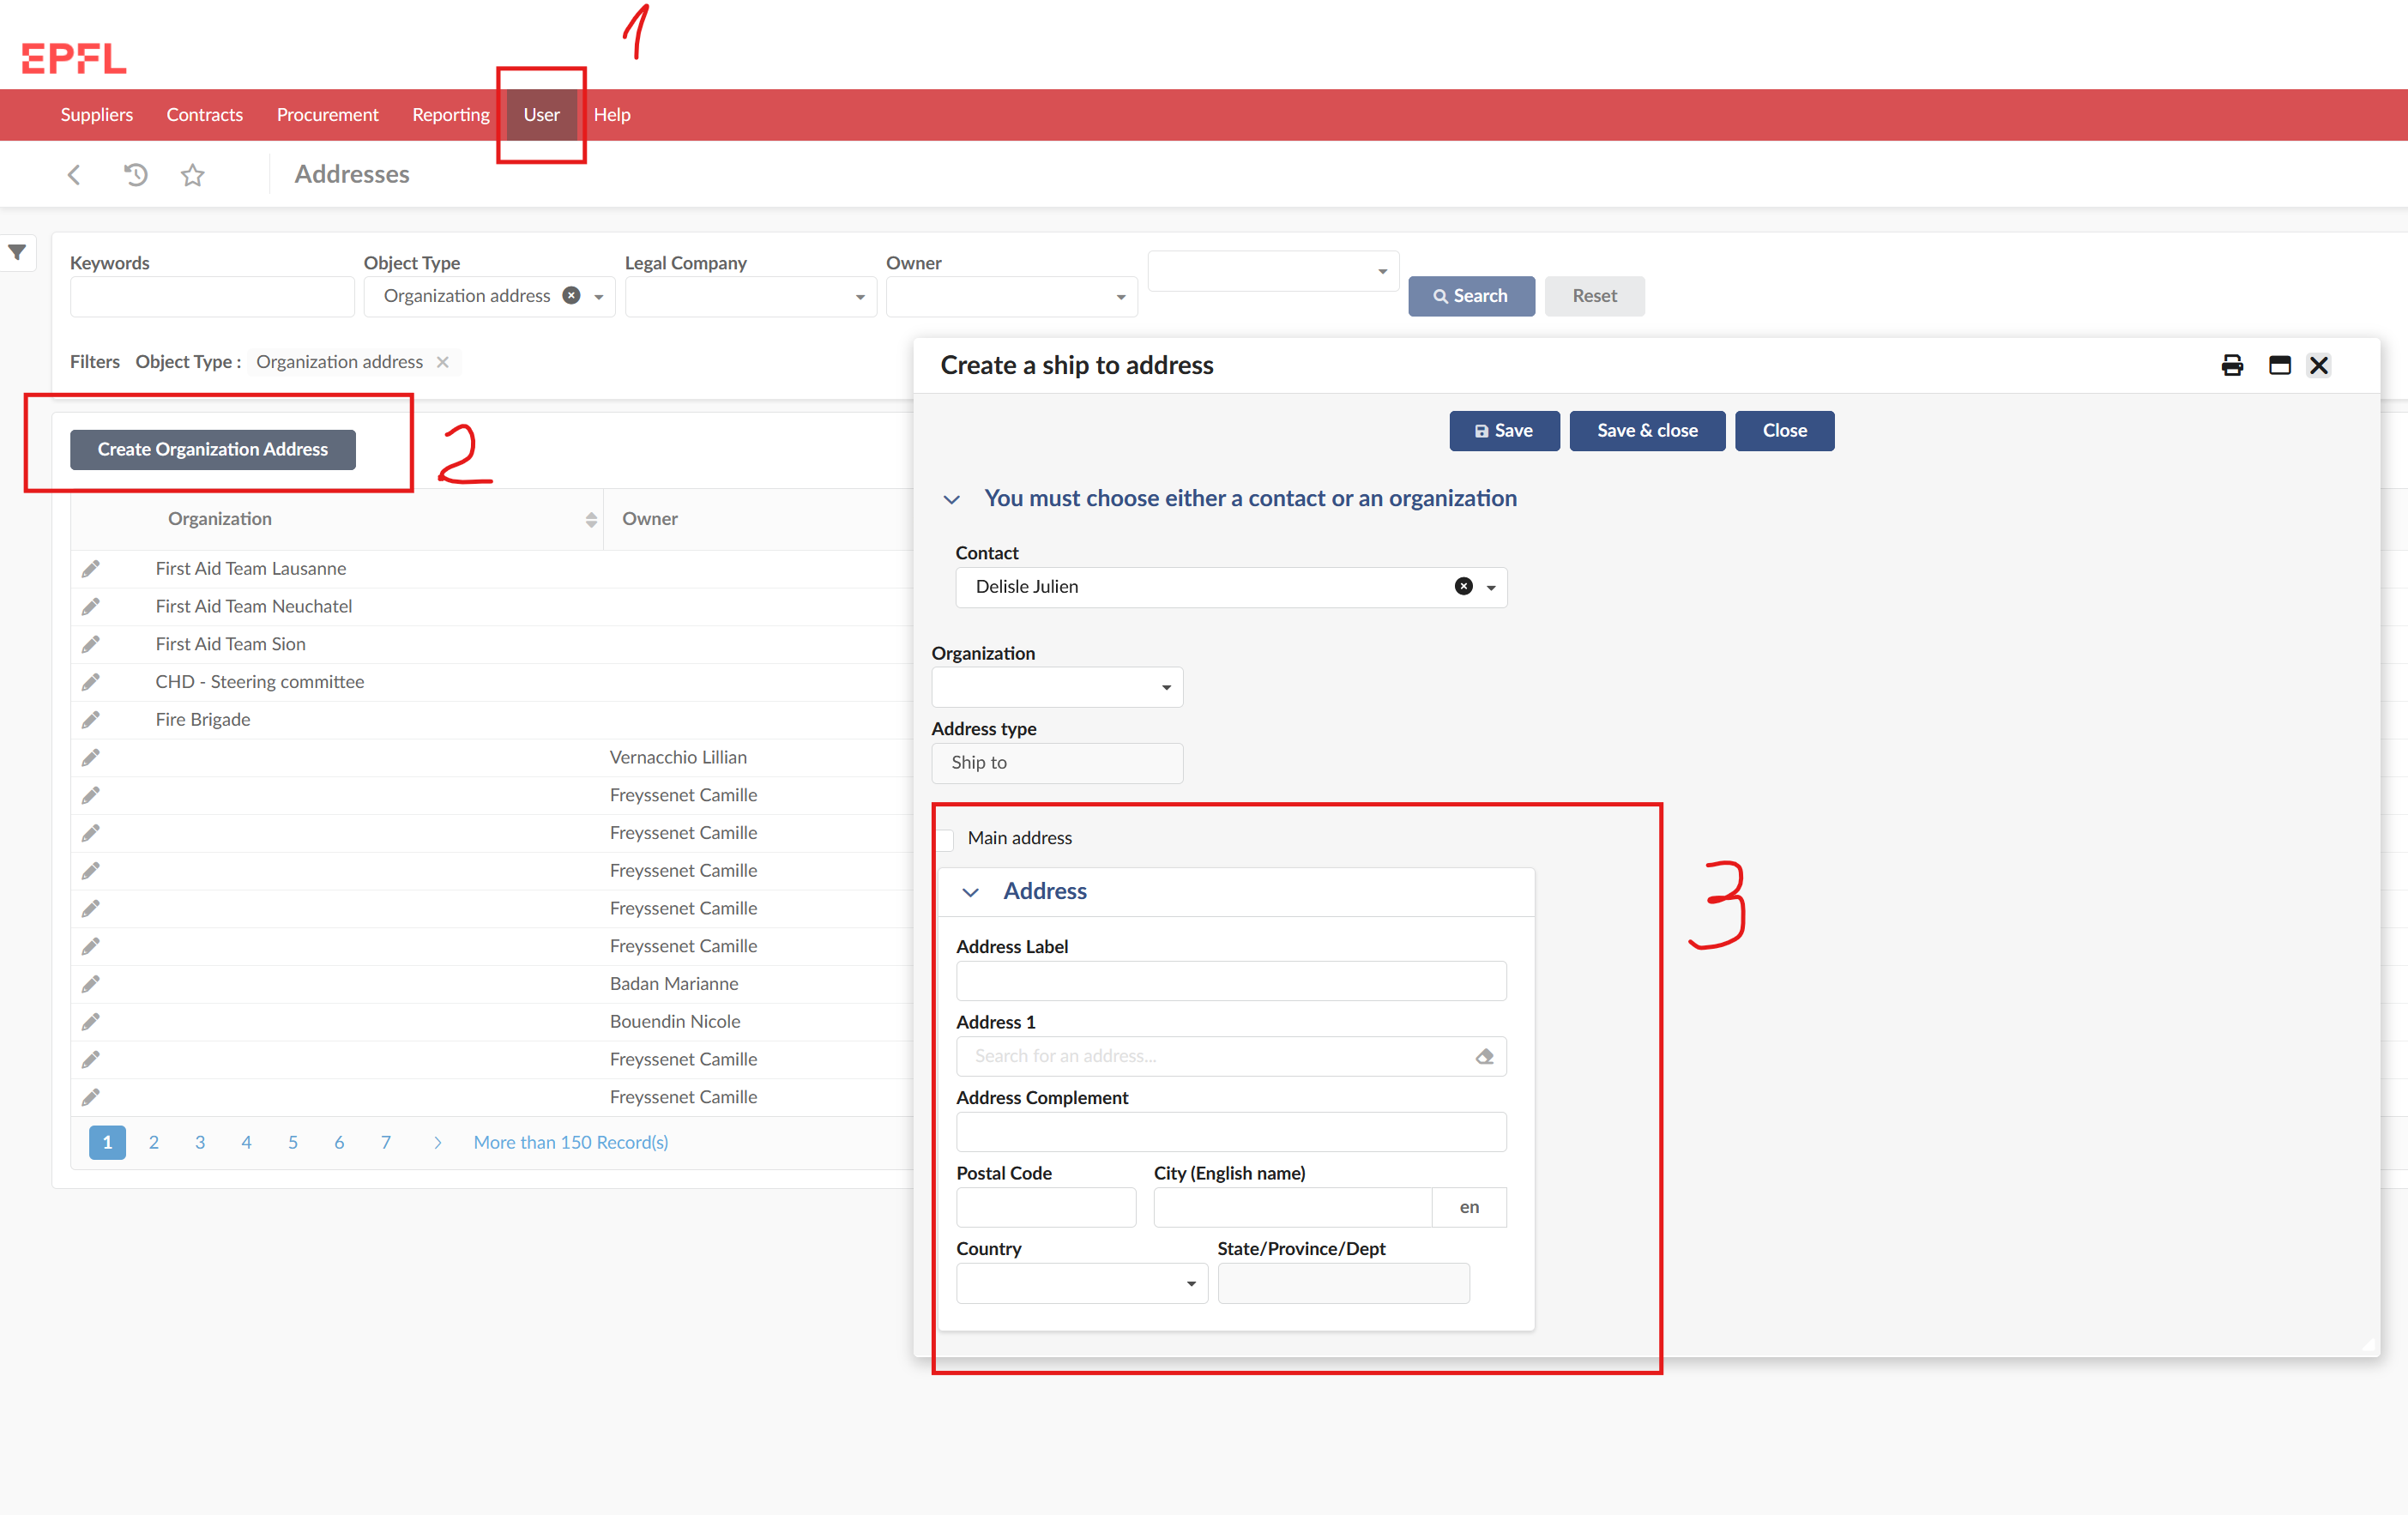Open the Legal Company dropdown

pos(750,297)
